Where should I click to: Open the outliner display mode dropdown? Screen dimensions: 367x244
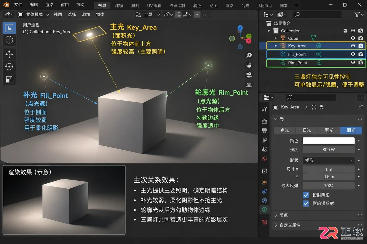tap(282, 14)
